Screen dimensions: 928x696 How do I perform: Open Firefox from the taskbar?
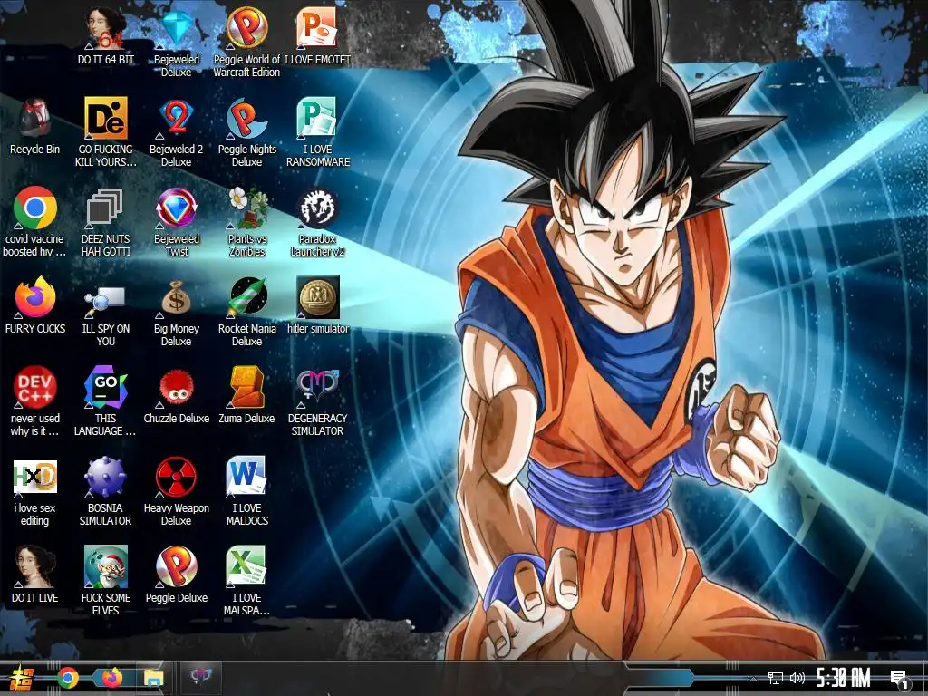111,678
